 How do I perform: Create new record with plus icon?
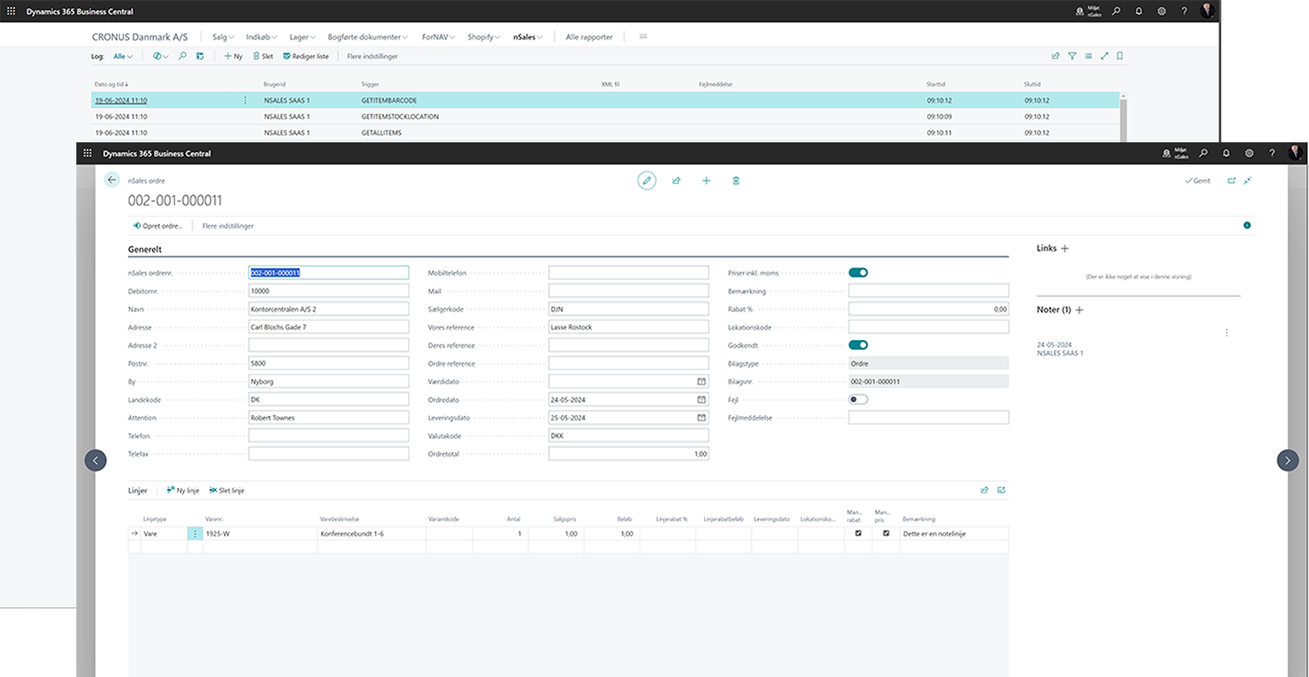706,180
